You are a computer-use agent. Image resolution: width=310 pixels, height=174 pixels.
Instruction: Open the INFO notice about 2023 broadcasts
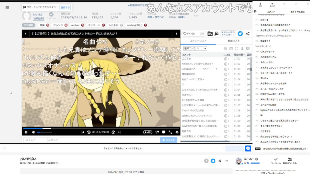(x=282, y=149)
